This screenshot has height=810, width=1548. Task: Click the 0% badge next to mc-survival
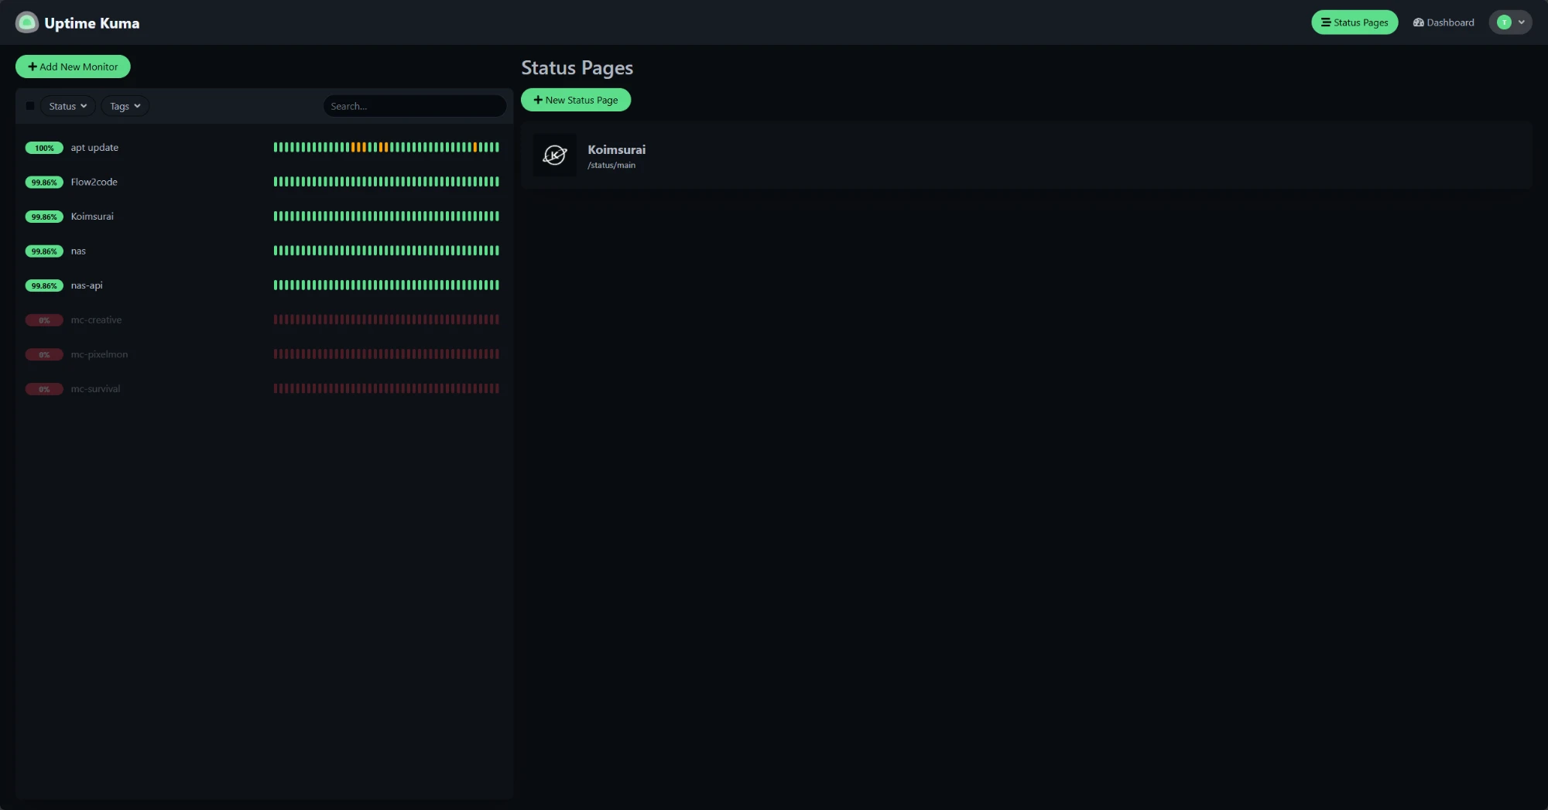44,389
